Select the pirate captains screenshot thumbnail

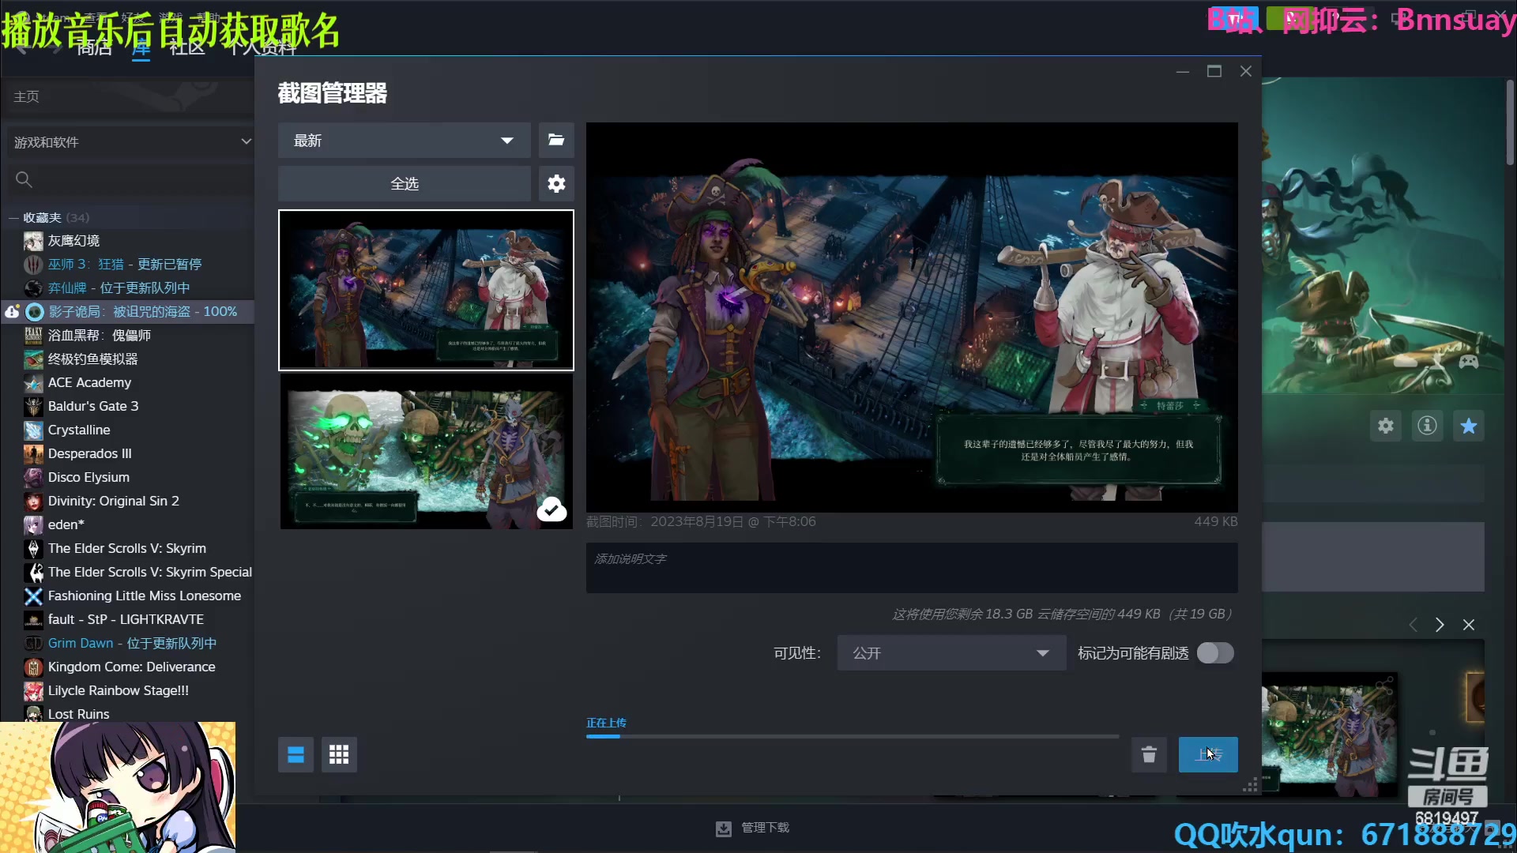(x=426, y=290)
